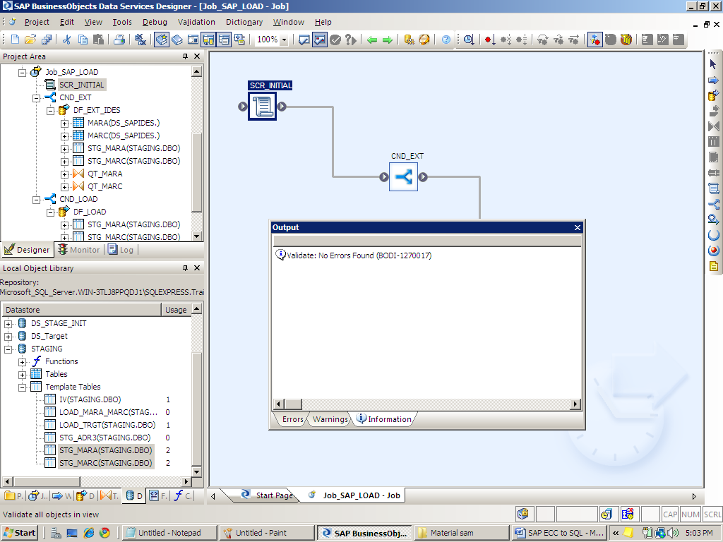The image size is (723, 542).
Task: Expand the DS_Target datastore
Action: [8, 337]
